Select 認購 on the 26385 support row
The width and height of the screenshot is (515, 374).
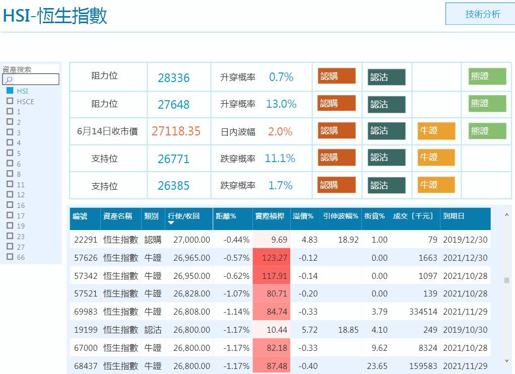[337, 185]
